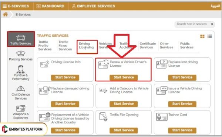Switch to Certificate Services tab
Viewport: 222px width, 137px height.
pos(148,46)
